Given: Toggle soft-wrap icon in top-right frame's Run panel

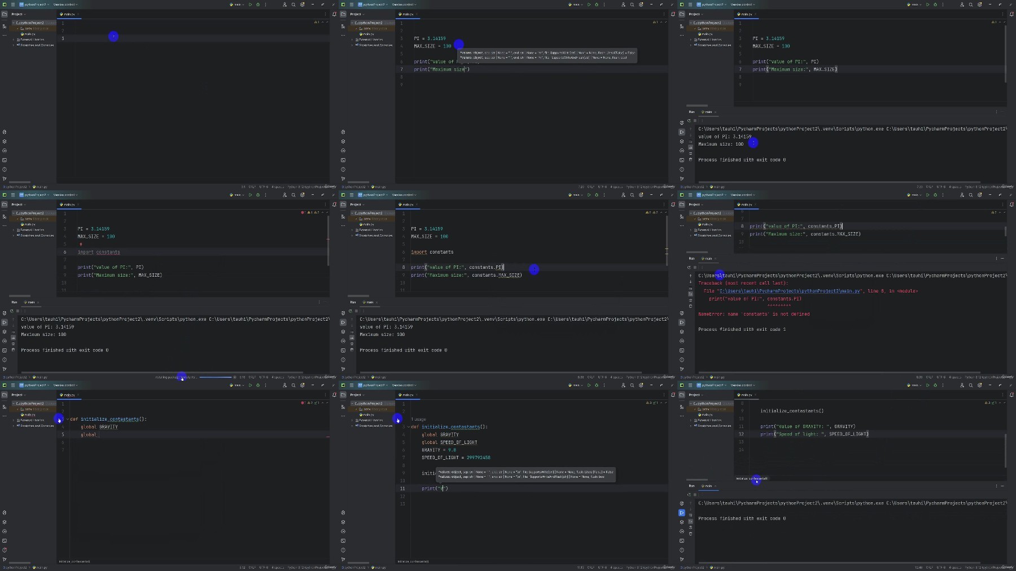Looking at the screenshot, I should point(690,141).
